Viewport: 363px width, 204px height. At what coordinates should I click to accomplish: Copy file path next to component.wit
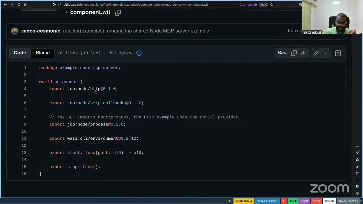coord(118,12)
